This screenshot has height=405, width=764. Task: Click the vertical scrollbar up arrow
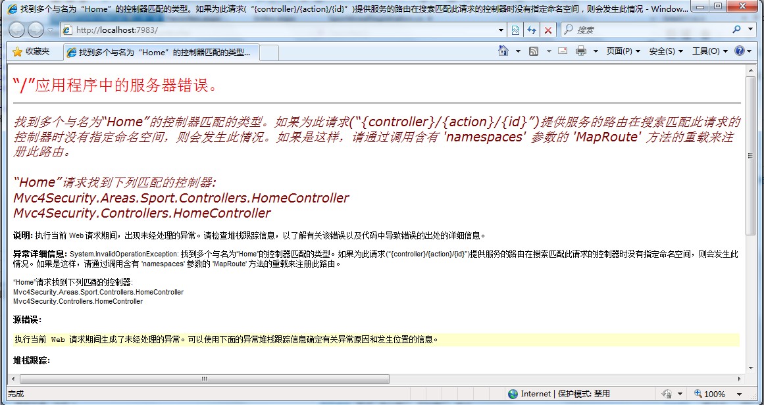pyautogui.click(x=750, y=70)
